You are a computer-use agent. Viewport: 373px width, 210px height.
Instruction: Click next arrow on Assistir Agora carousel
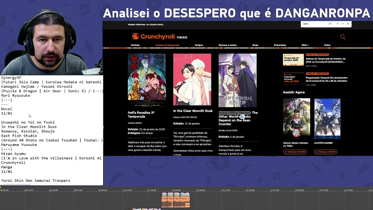(x=339, y=120)
